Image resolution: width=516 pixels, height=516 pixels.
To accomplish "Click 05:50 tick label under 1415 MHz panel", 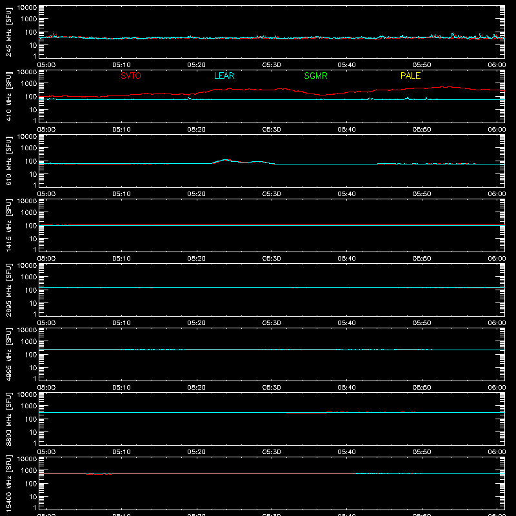I will 422,259.
